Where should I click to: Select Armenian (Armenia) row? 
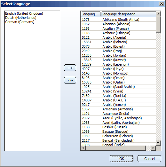click(118, 109)
